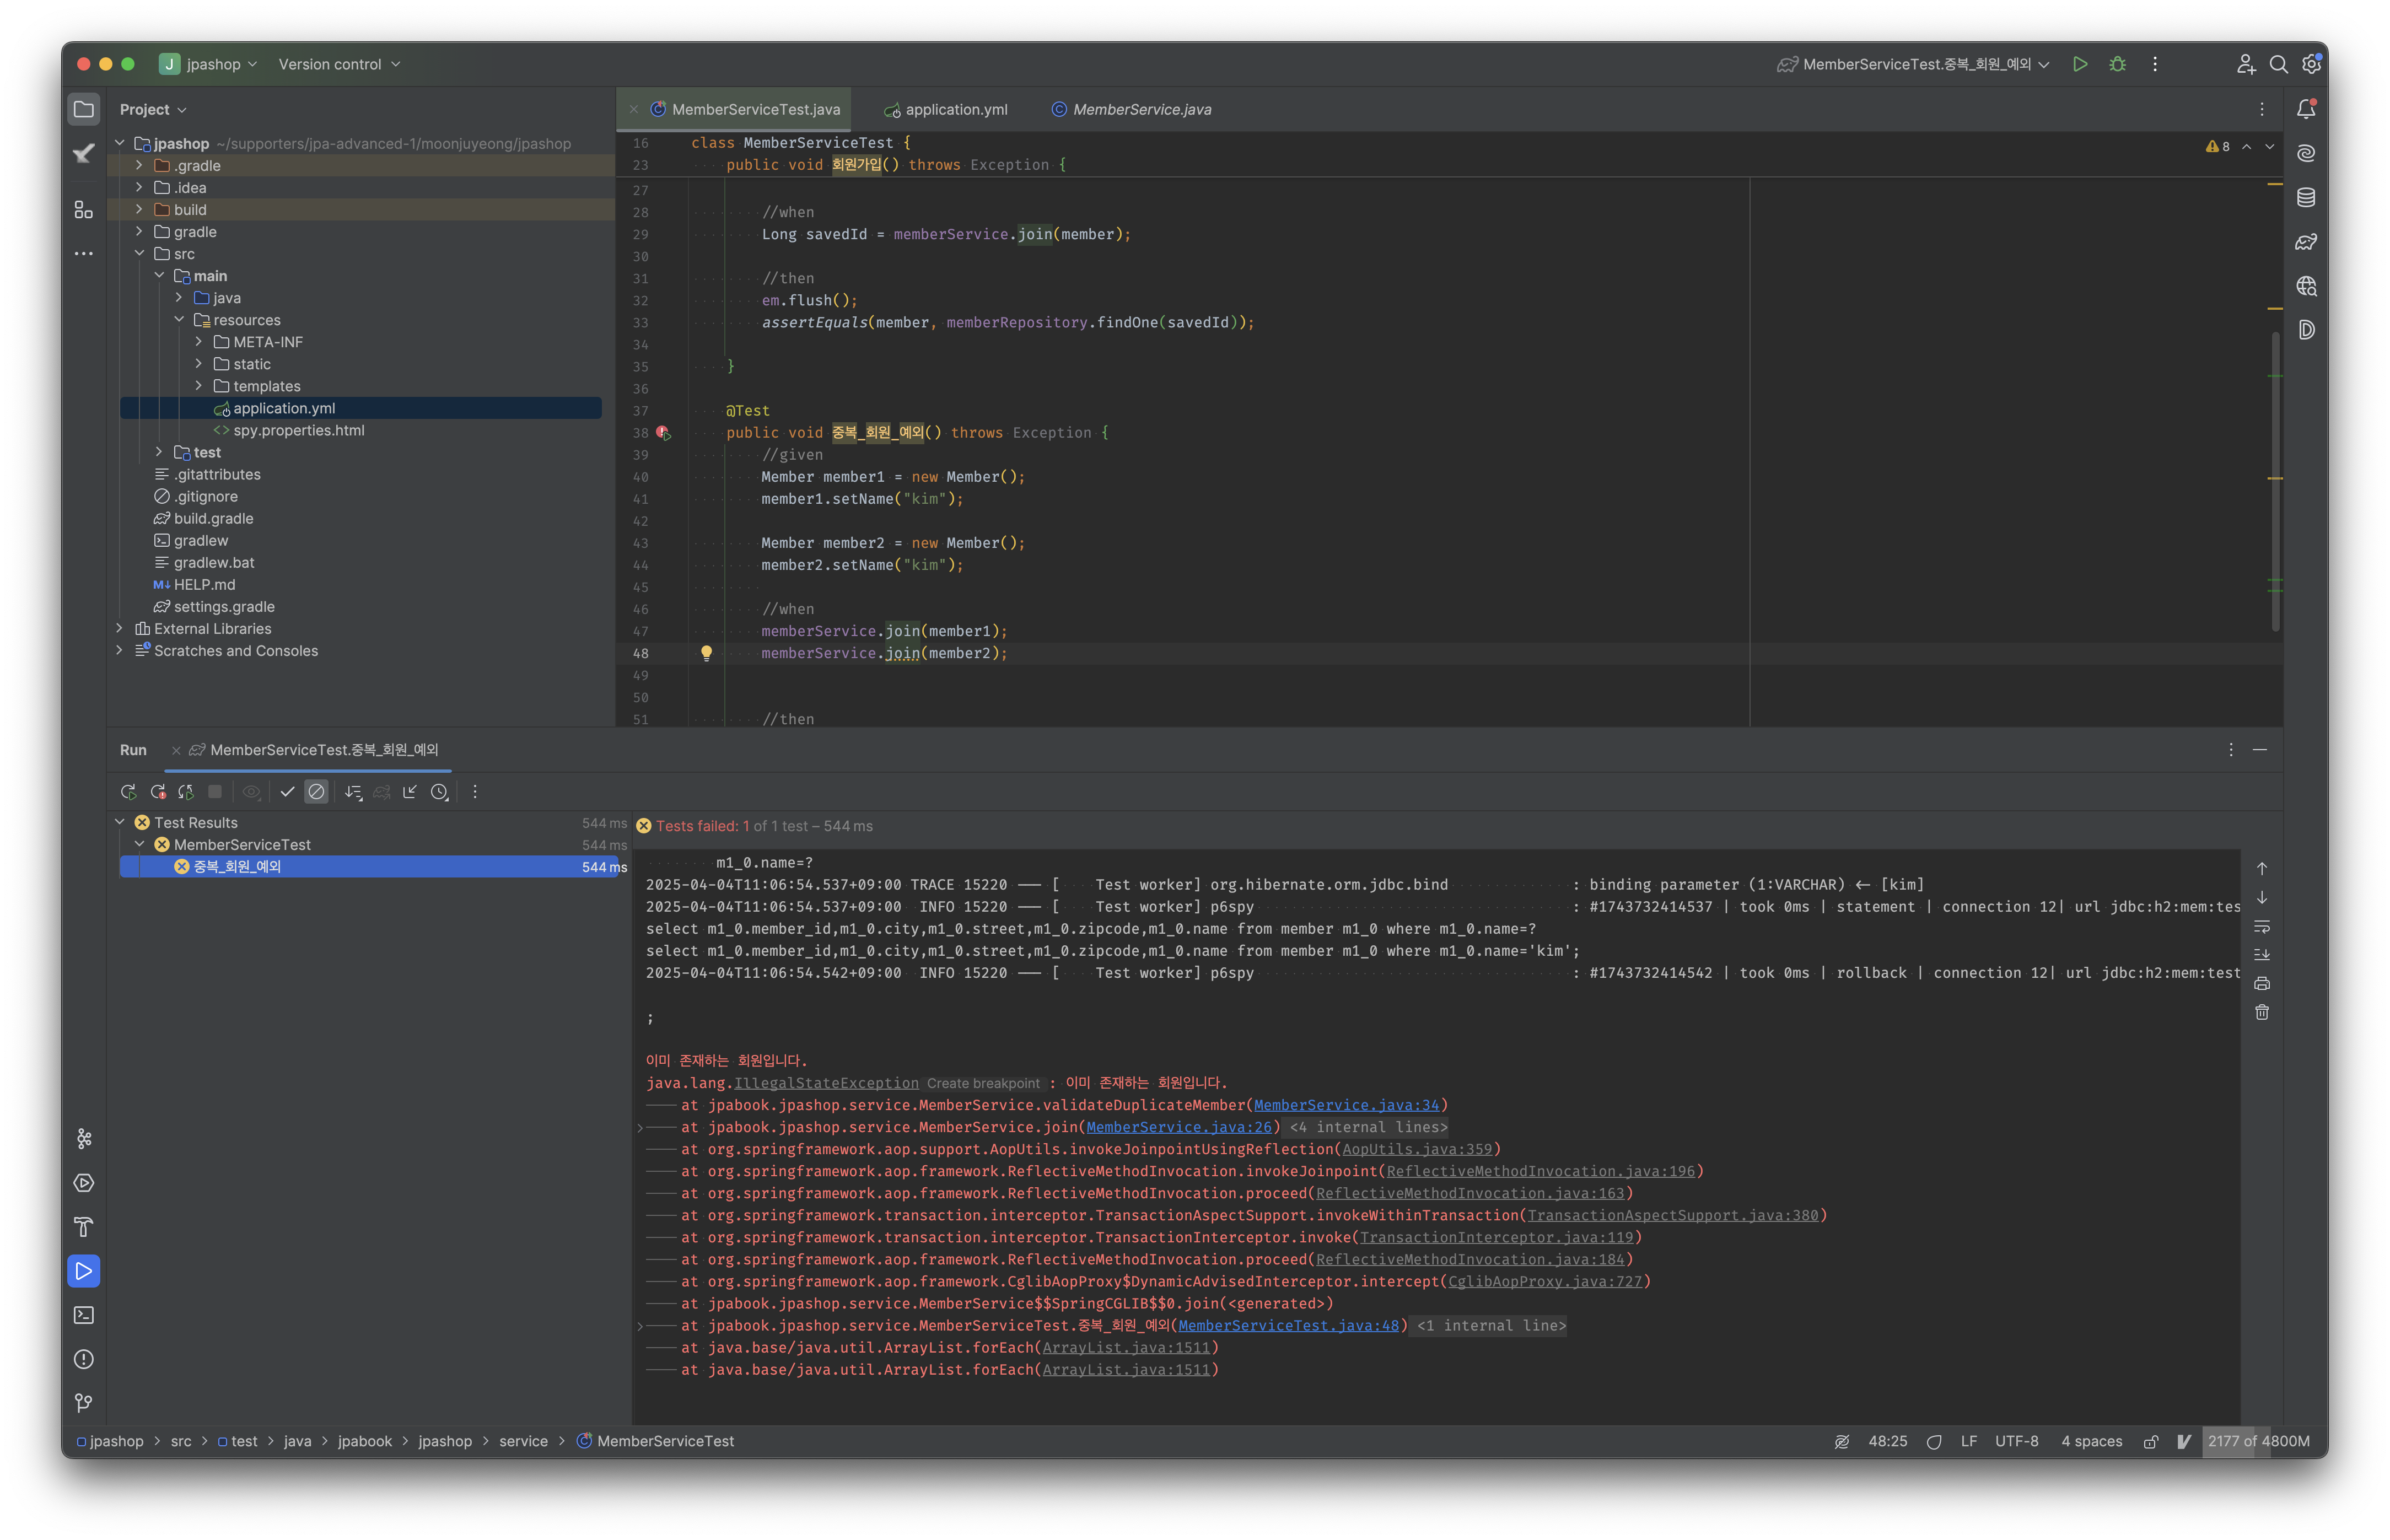Expand External Libraries node
2390x1540 pixels.
point(119,628)
